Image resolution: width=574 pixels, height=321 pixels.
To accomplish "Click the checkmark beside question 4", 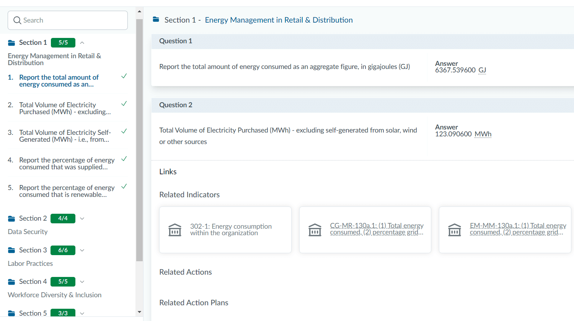I will [124, 159].
